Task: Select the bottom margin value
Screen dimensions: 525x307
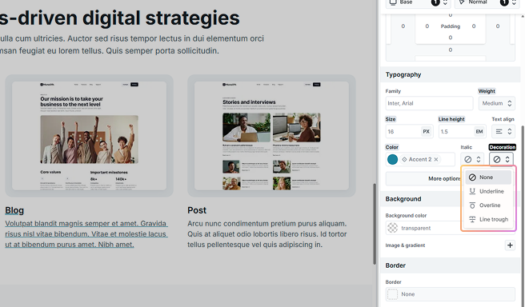Action: (451, 50)
